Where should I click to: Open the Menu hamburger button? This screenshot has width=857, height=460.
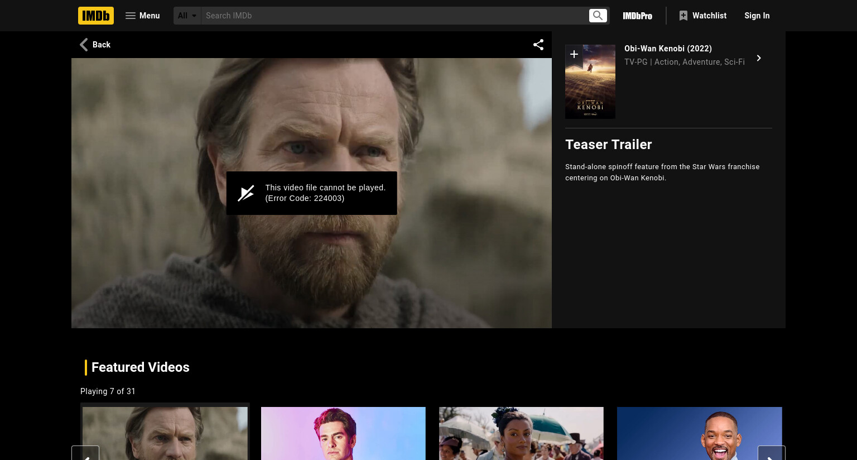[x=143, y=16]
